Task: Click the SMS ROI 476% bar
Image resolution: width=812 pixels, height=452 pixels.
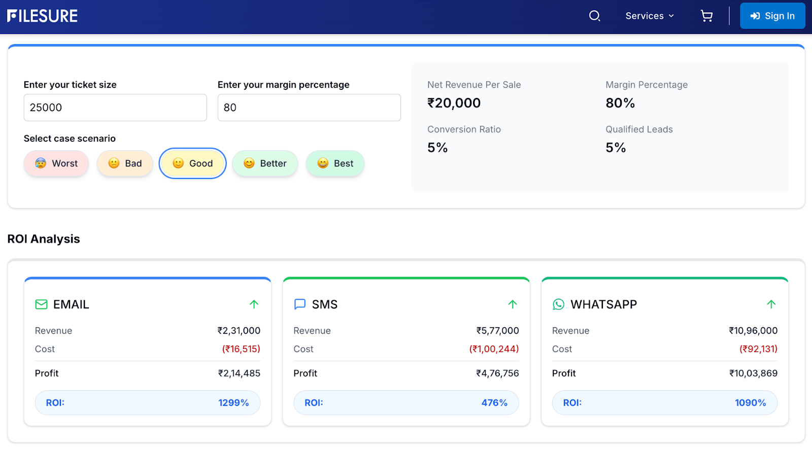Action: (406, 403)
